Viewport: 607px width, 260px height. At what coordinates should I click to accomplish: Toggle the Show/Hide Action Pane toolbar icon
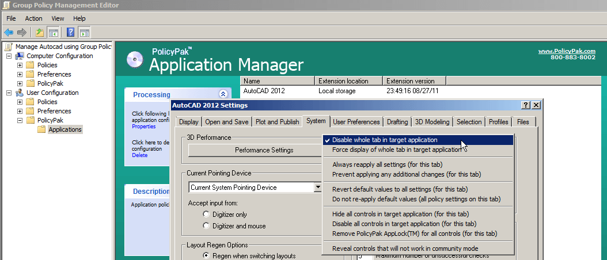(x=84, y=32)
